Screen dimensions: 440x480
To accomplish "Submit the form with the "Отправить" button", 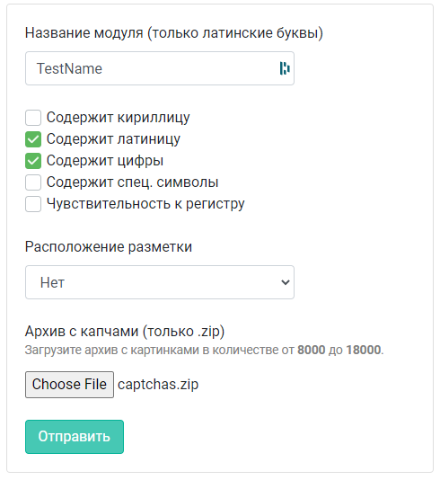I will pos(75,437).
